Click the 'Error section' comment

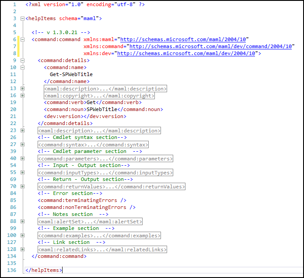[x=70, y=193]
